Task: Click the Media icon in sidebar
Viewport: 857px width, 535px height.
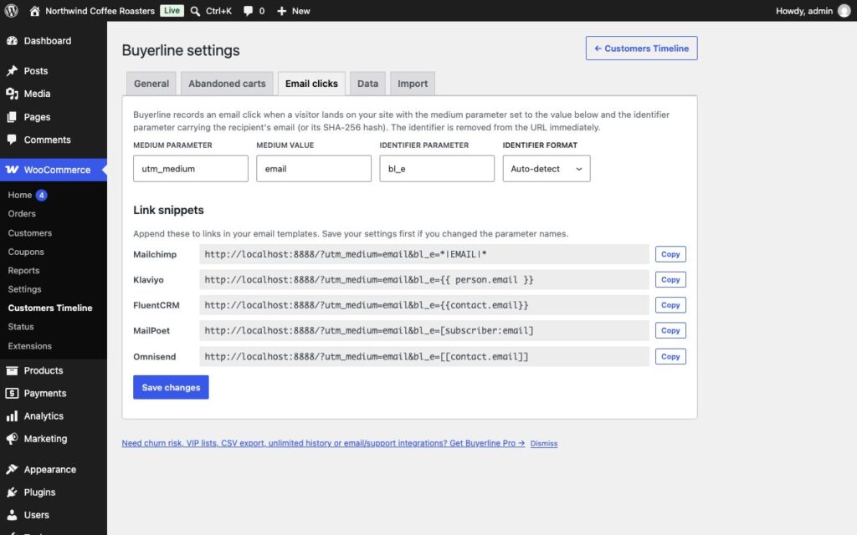Action: (x=12, y=94)
